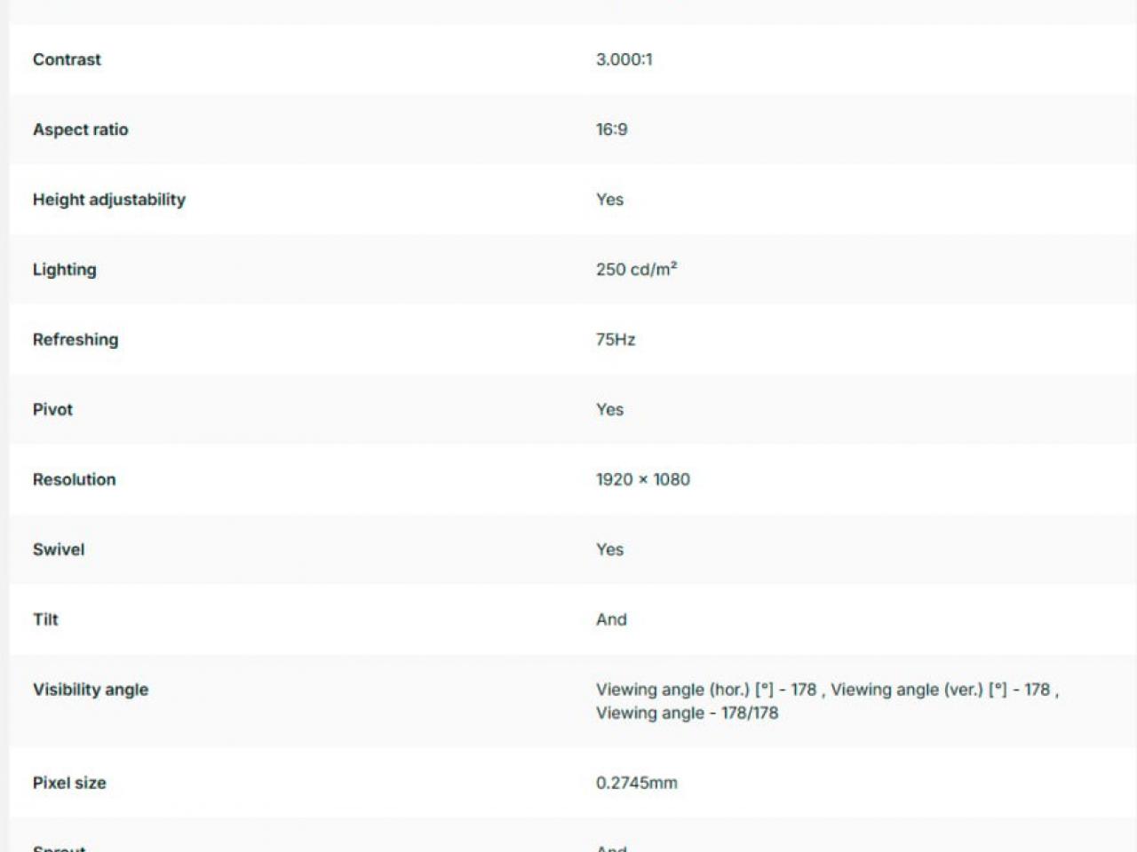Click the Pivot row label
This screenshot has height=852, width=1137.
(52, 410)
